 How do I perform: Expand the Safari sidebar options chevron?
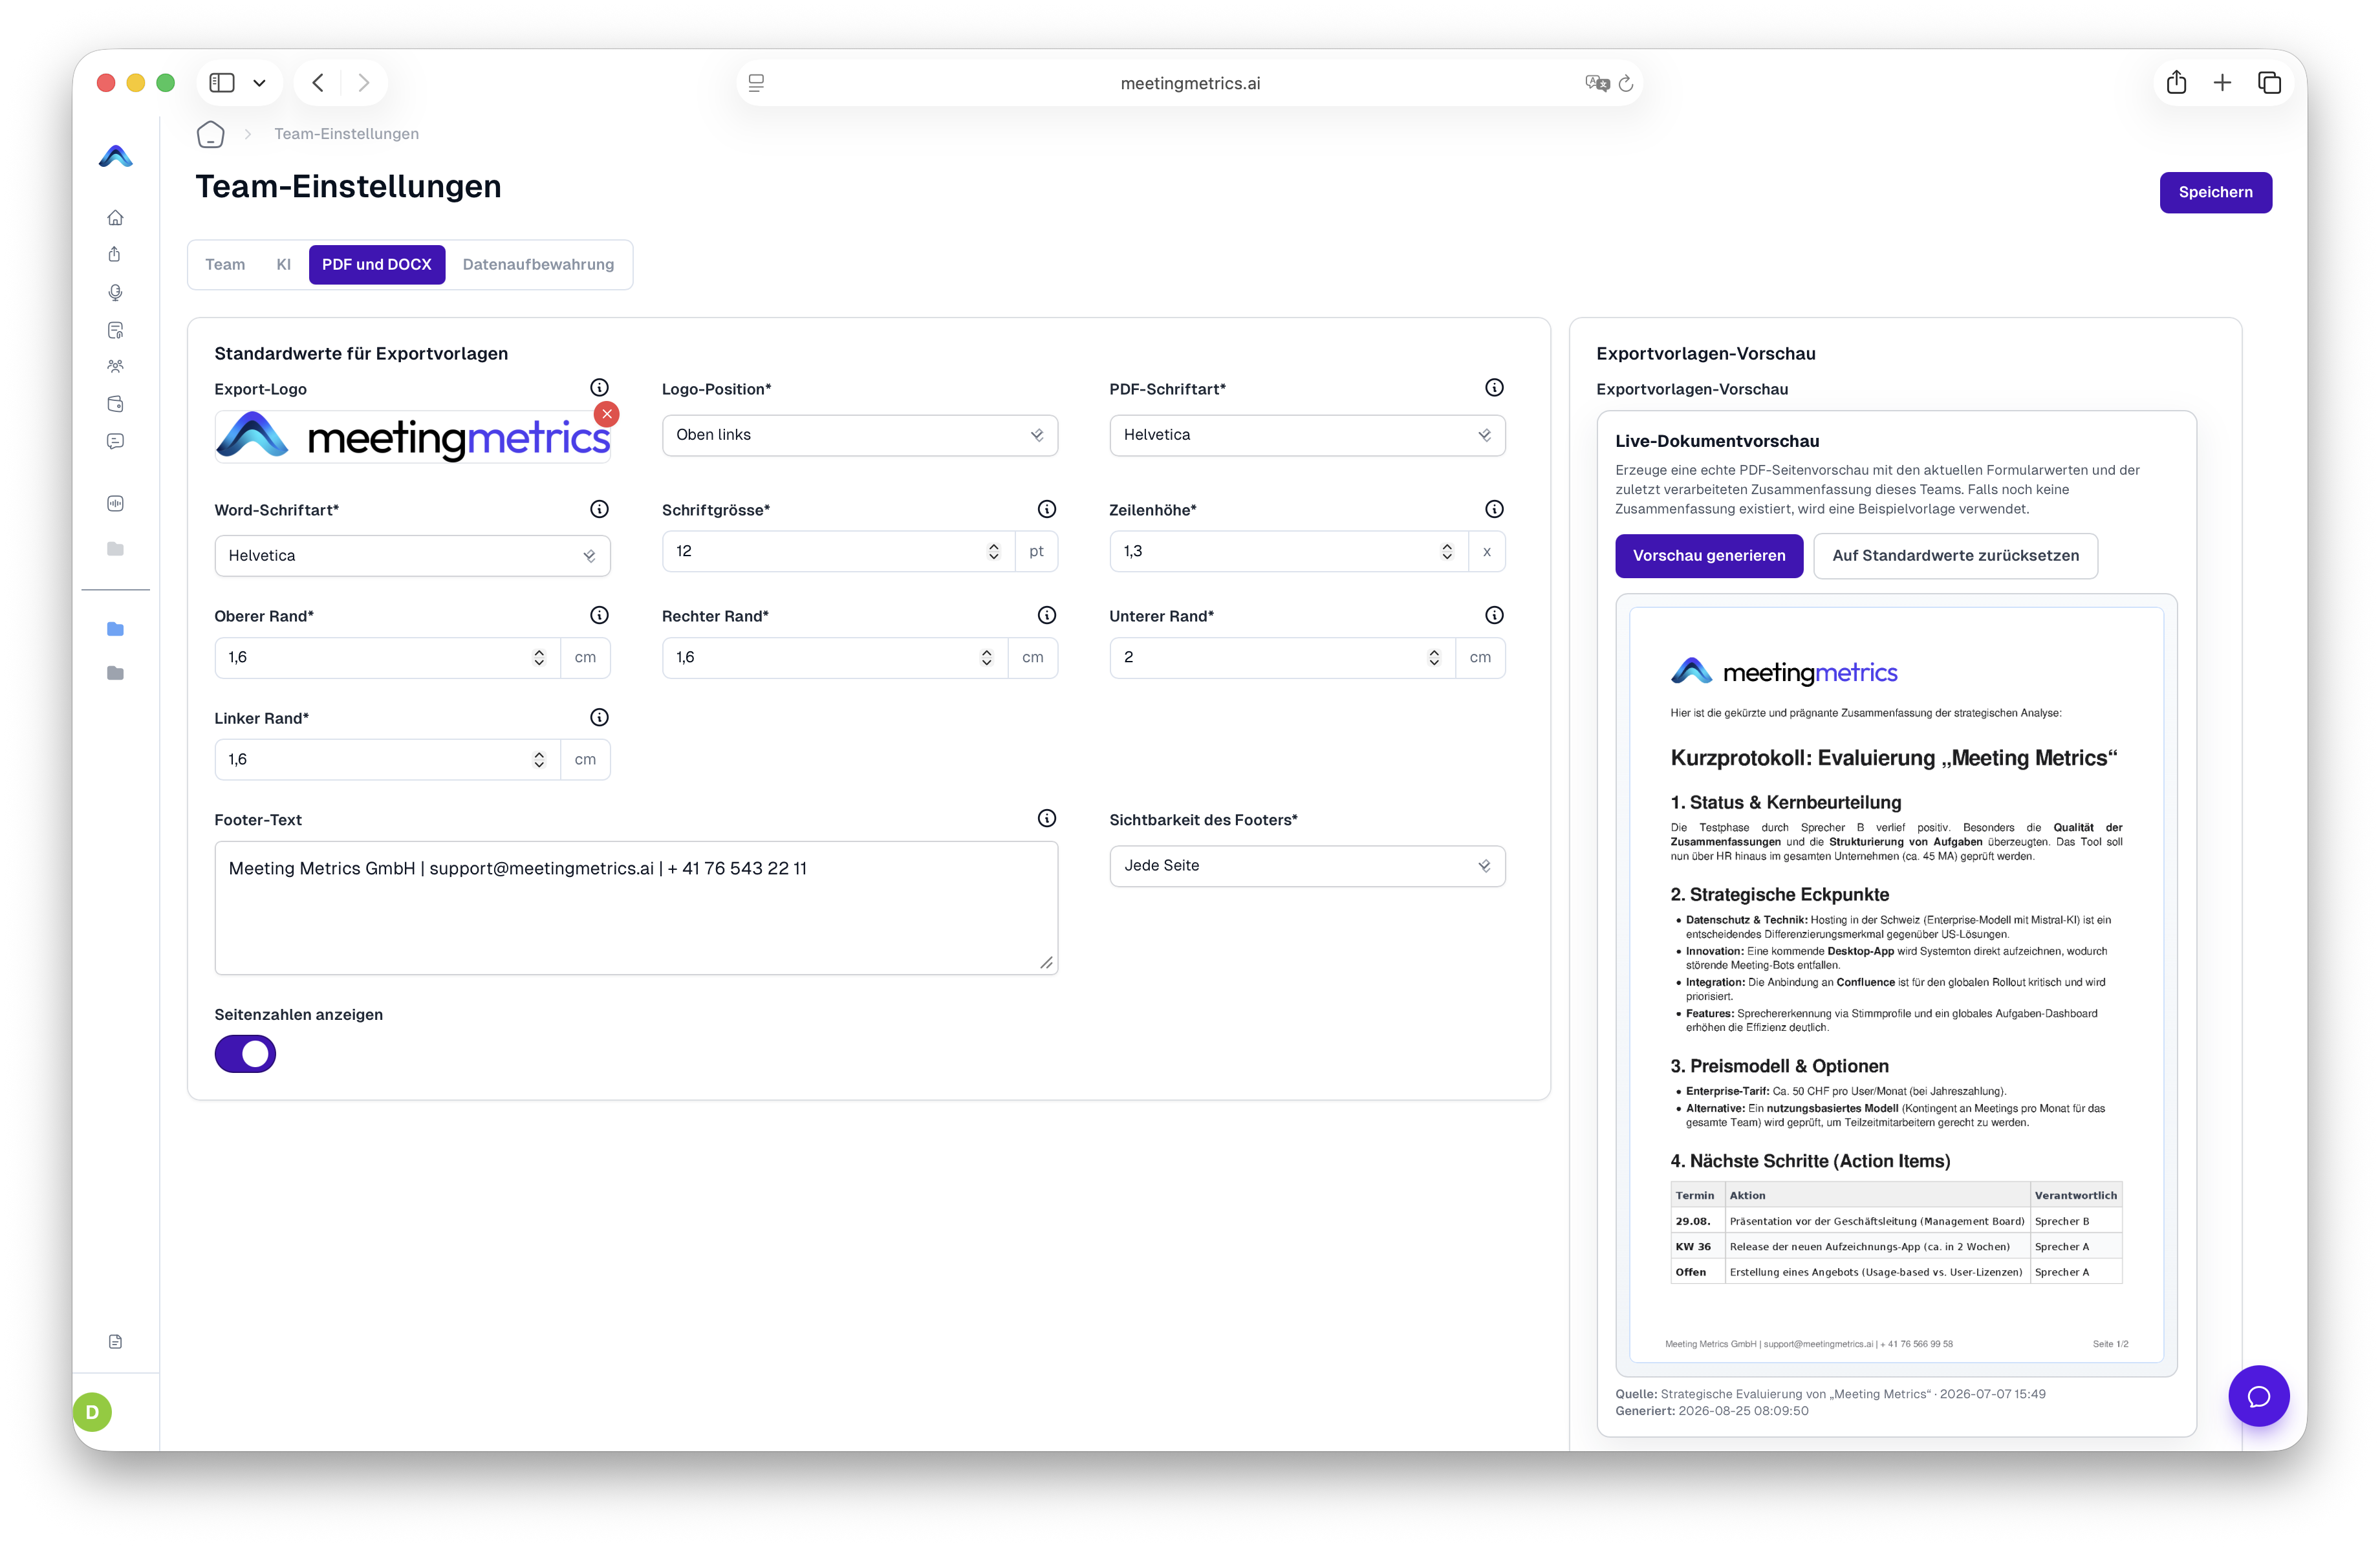click(x=259, y=83)
